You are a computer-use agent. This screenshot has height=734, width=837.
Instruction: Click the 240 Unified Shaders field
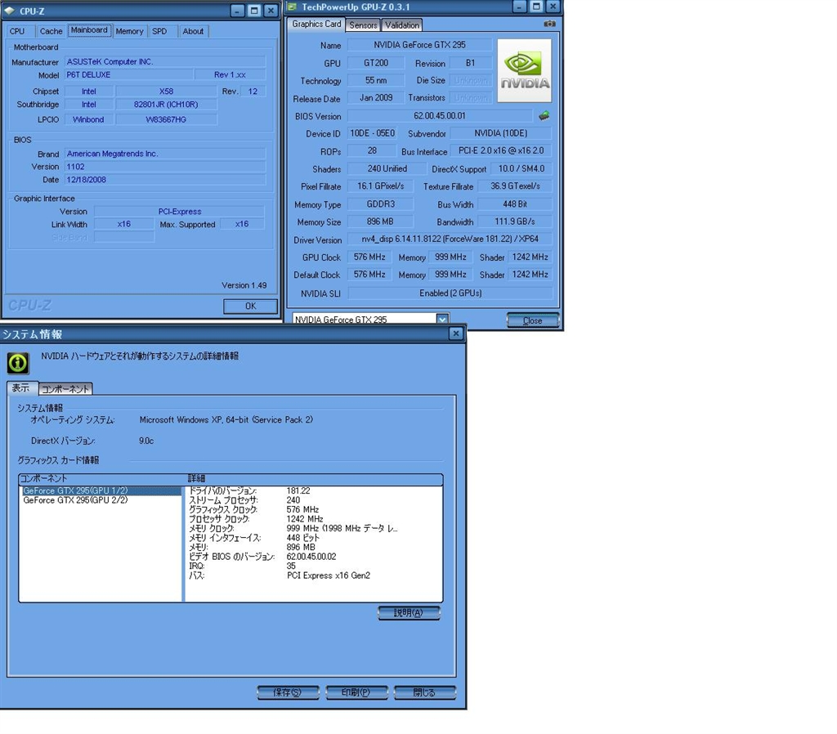click(387, 168)
